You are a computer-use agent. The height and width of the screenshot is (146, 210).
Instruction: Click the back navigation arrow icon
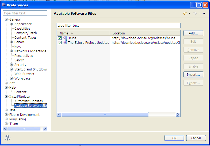tap(185, 13)
